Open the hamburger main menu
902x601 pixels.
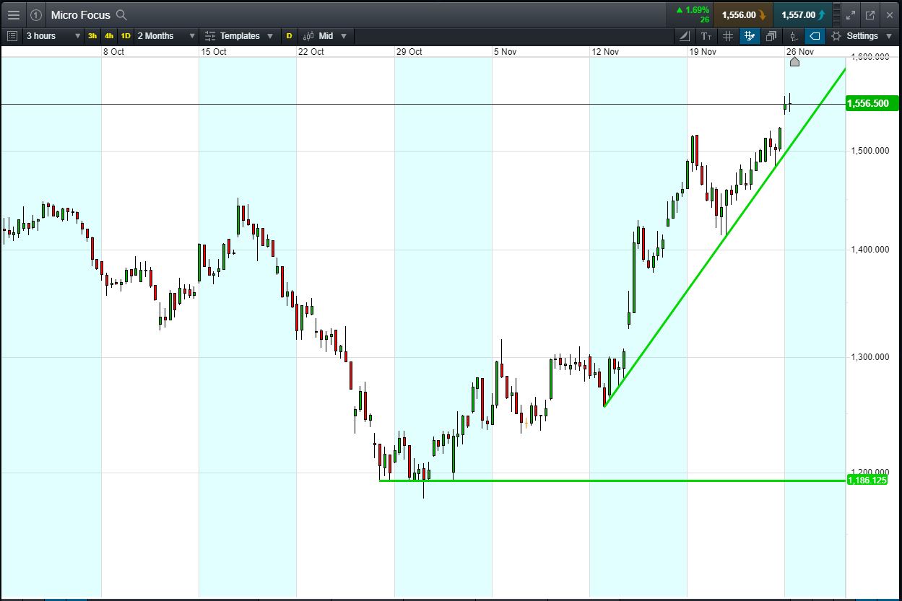pyautogui.click(x=13, y=14)
